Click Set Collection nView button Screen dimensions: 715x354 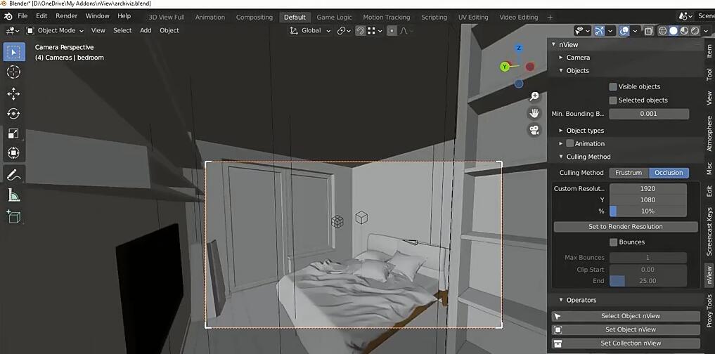tap(626, 343)
